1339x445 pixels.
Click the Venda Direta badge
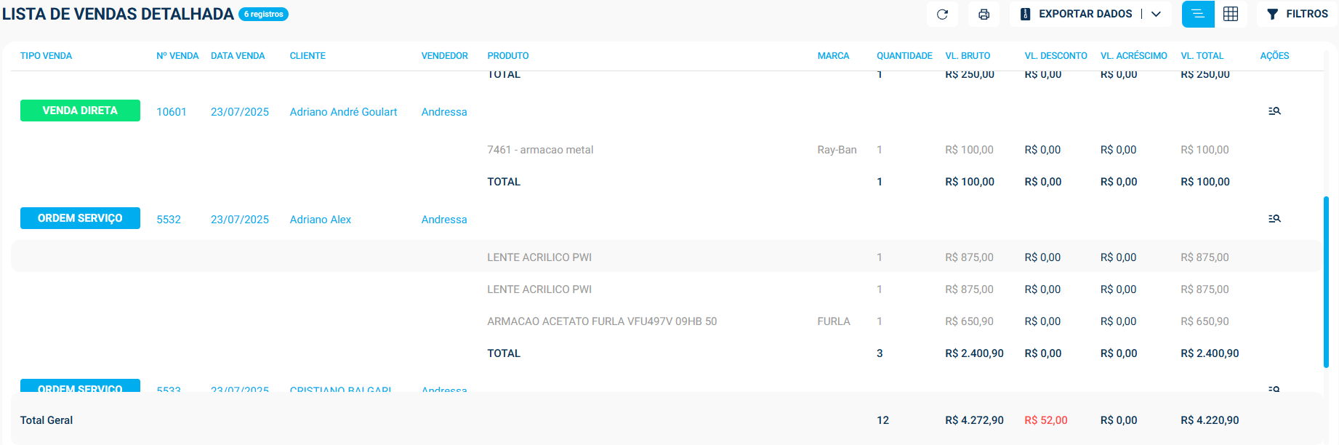[x=80, y=111]
